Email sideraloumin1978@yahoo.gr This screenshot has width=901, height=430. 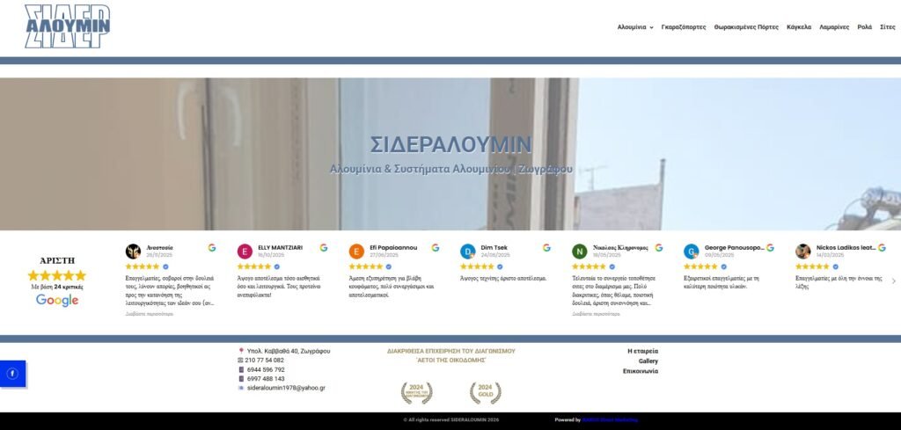(286, 388)
